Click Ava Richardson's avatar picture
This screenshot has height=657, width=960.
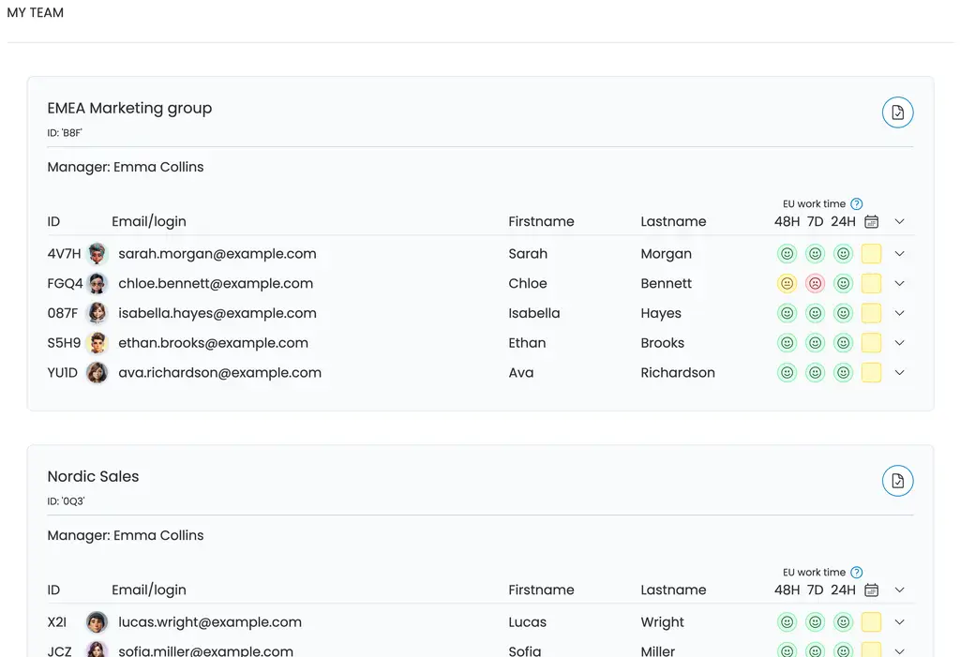tap(97, 373)
